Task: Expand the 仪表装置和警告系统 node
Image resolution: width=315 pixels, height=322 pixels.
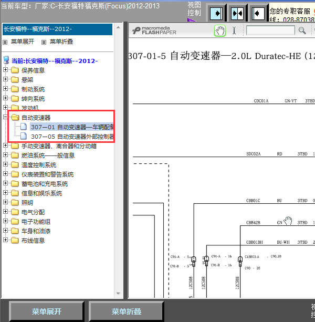Action: 6,174
